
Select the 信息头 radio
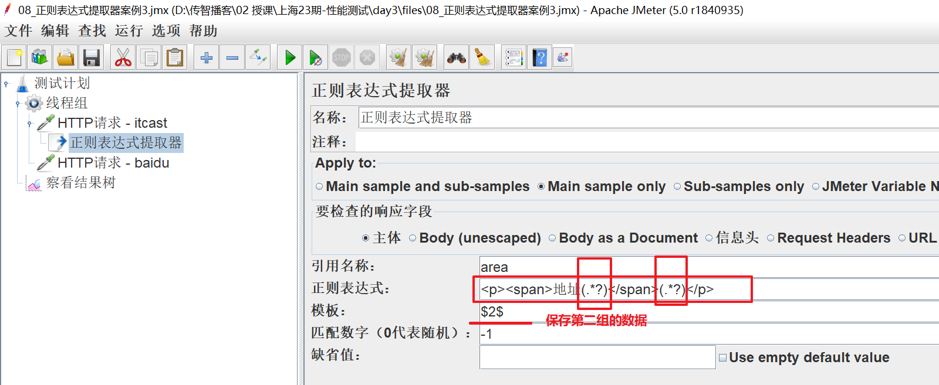(709, 238)
